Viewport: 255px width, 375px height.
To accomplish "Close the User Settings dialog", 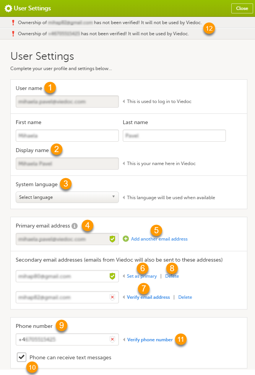I will click(x=242, y=8).
